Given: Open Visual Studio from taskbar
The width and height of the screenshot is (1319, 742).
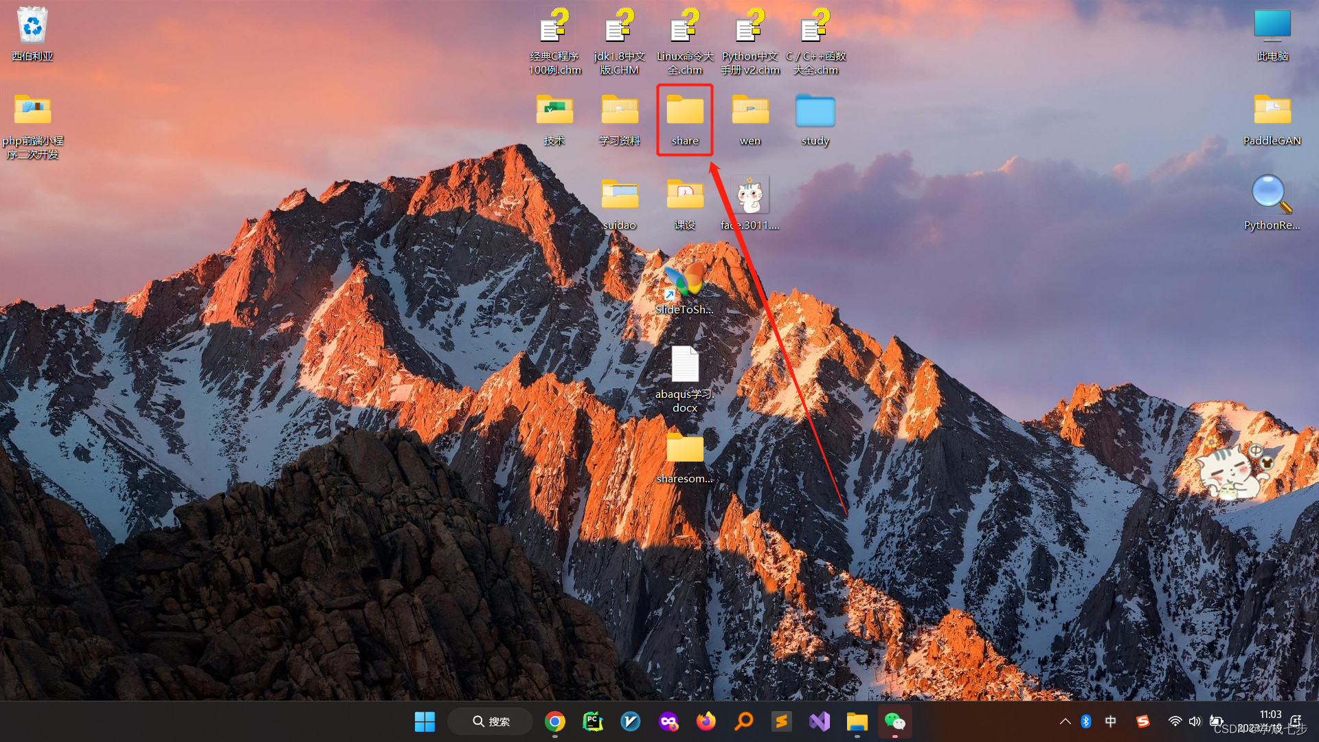Looking at the screenshot, I should [x=819, y=721].
